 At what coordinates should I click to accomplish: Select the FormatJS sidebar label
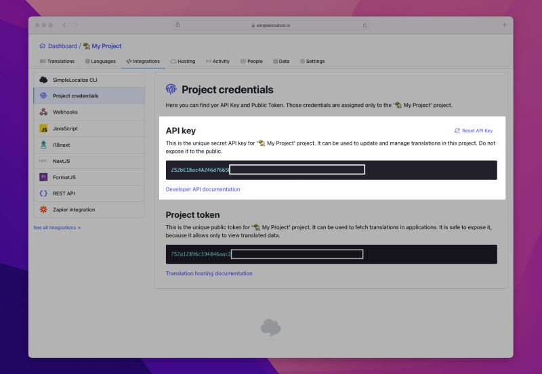(64, 177)
